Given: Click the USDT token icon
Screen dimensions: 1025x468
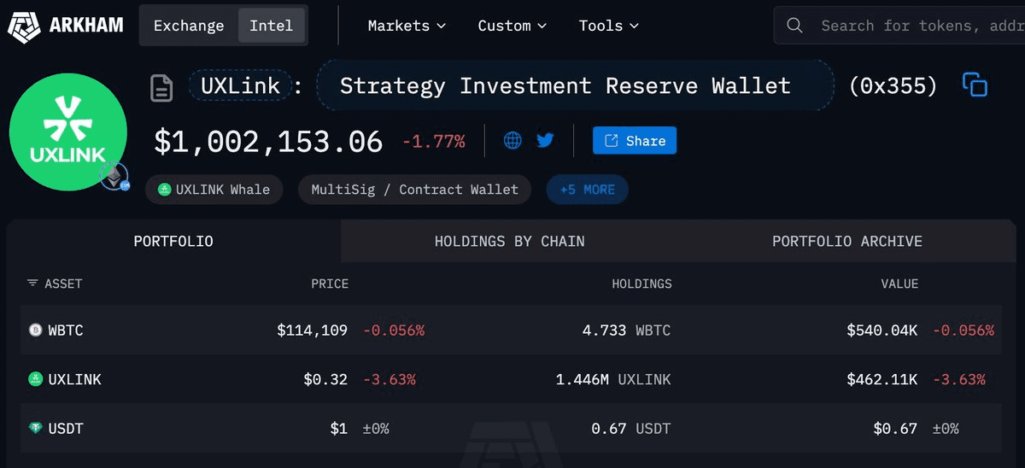Looking at the screenshot, I should pos(35,429).
